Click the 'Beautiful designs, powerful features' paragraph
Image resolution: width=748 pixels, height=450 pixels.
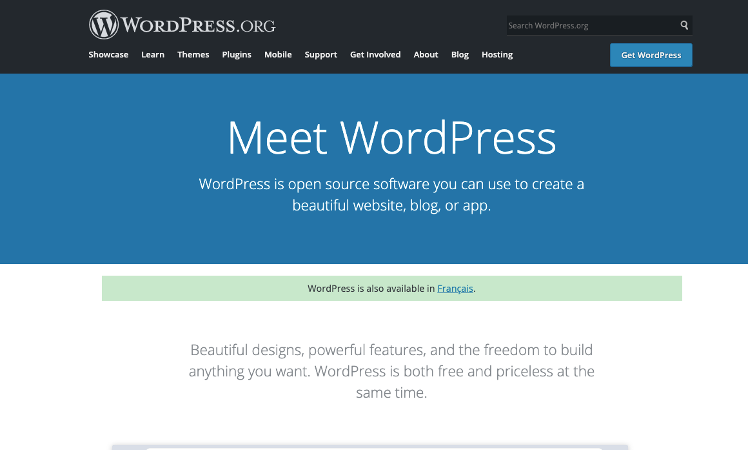[x=391, y=371]
